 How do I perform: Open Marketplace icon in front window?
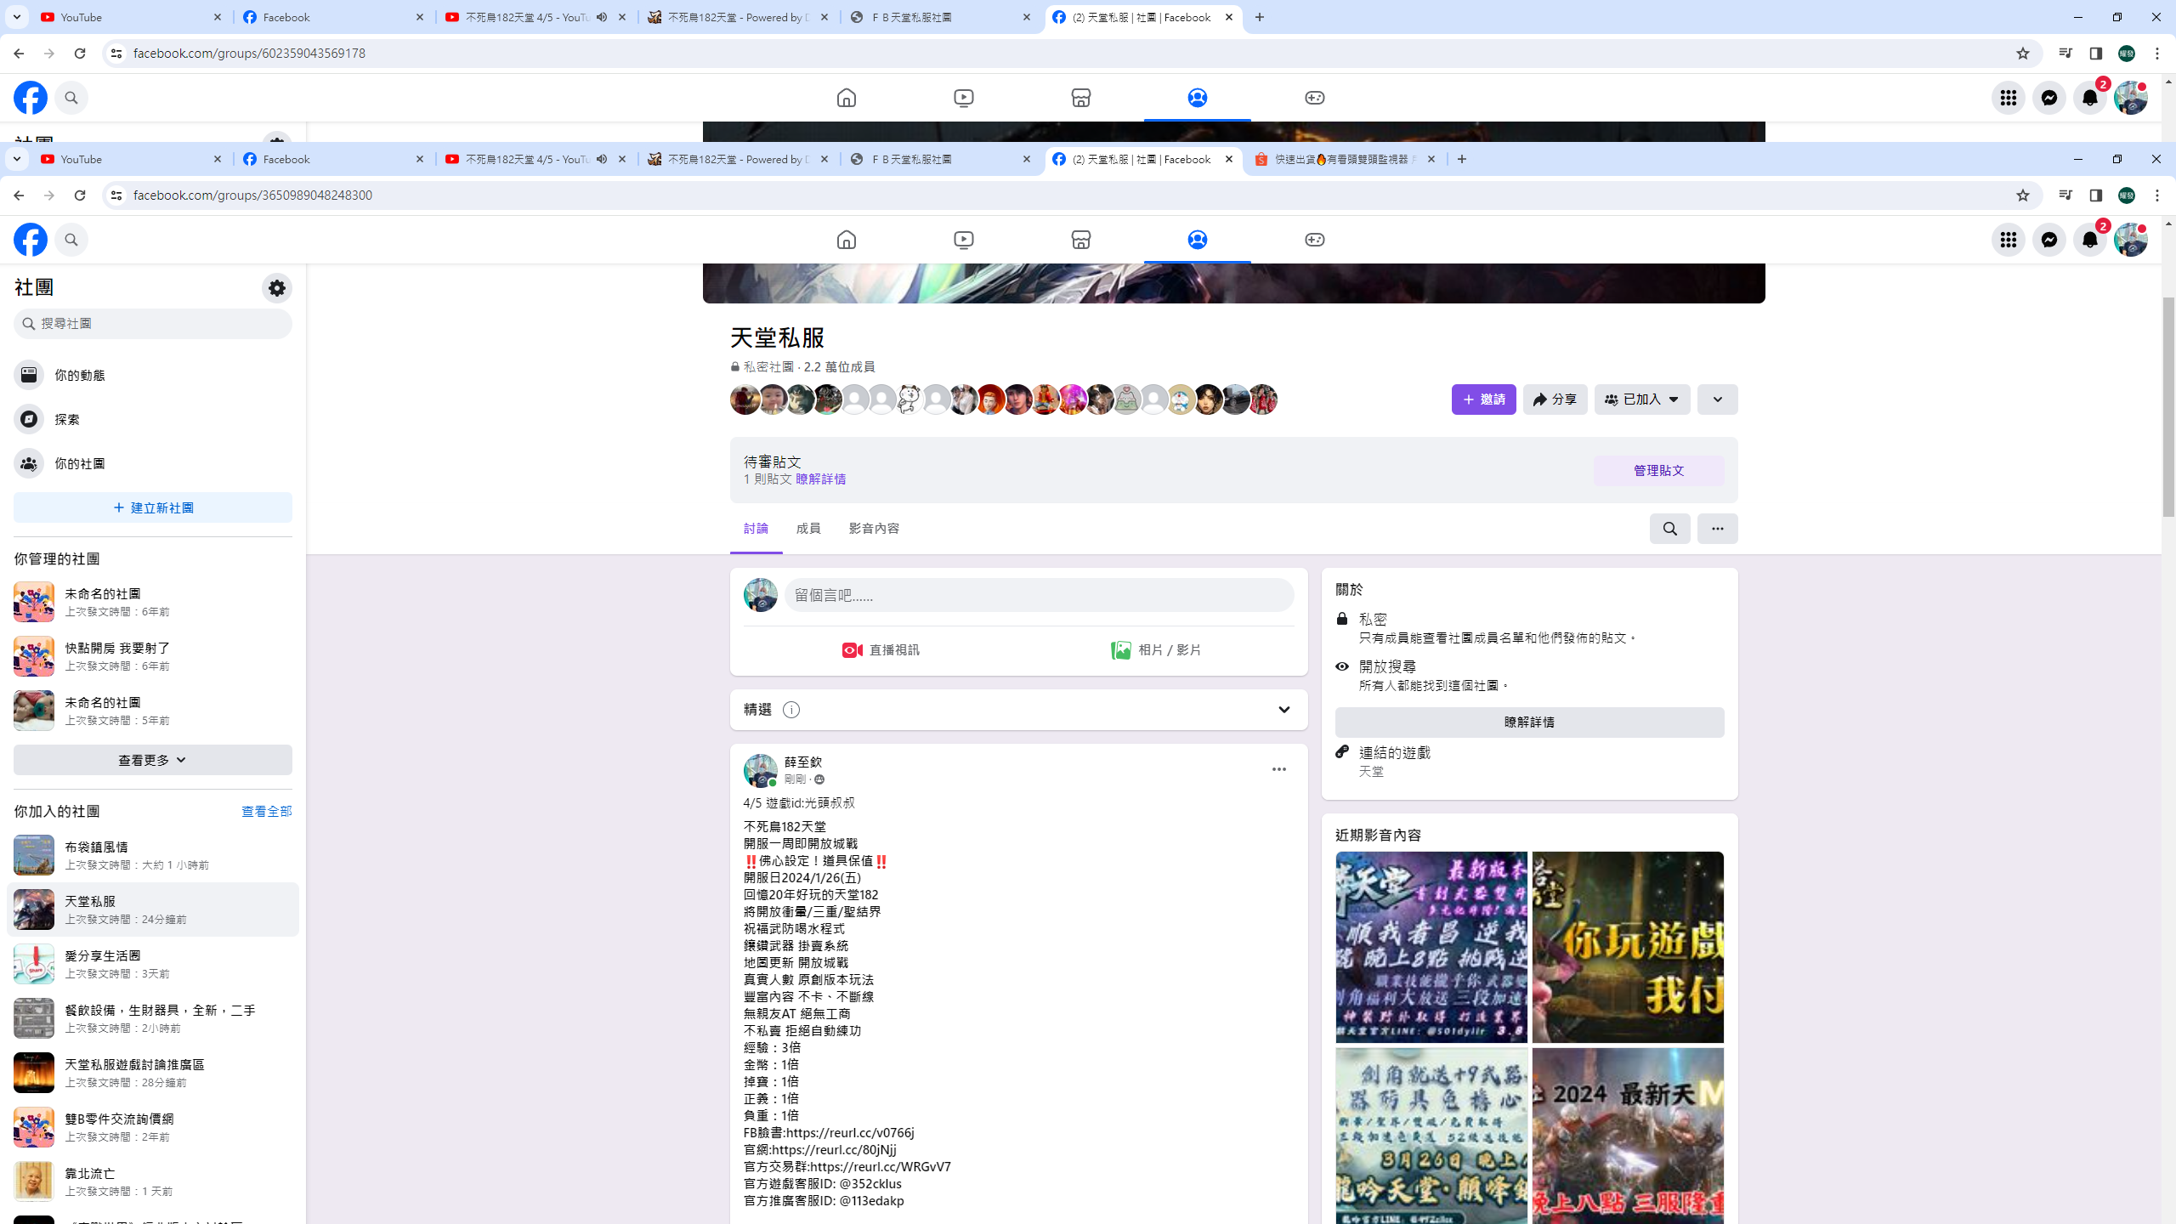click(x=1081, y=240)
